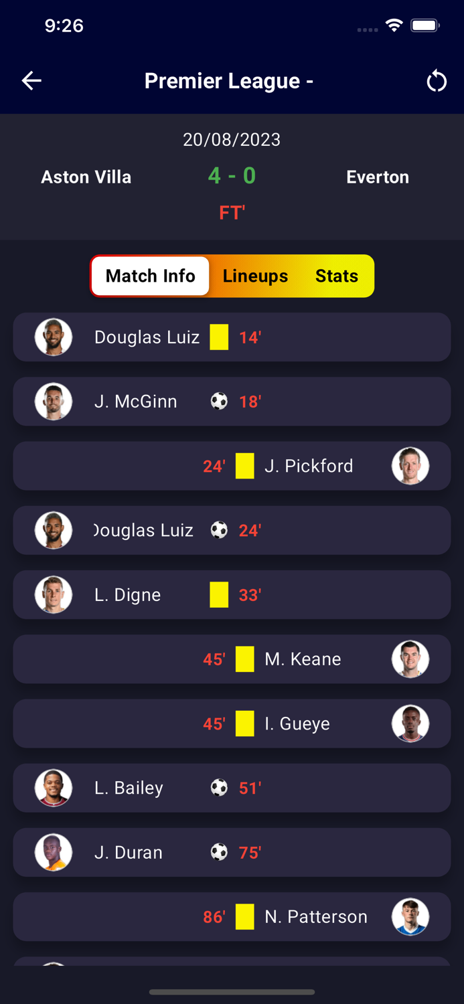Viewport: 464px width, 1004px height.
Task: Click the goal icon next to J. Duran
Action: (219, 852)
